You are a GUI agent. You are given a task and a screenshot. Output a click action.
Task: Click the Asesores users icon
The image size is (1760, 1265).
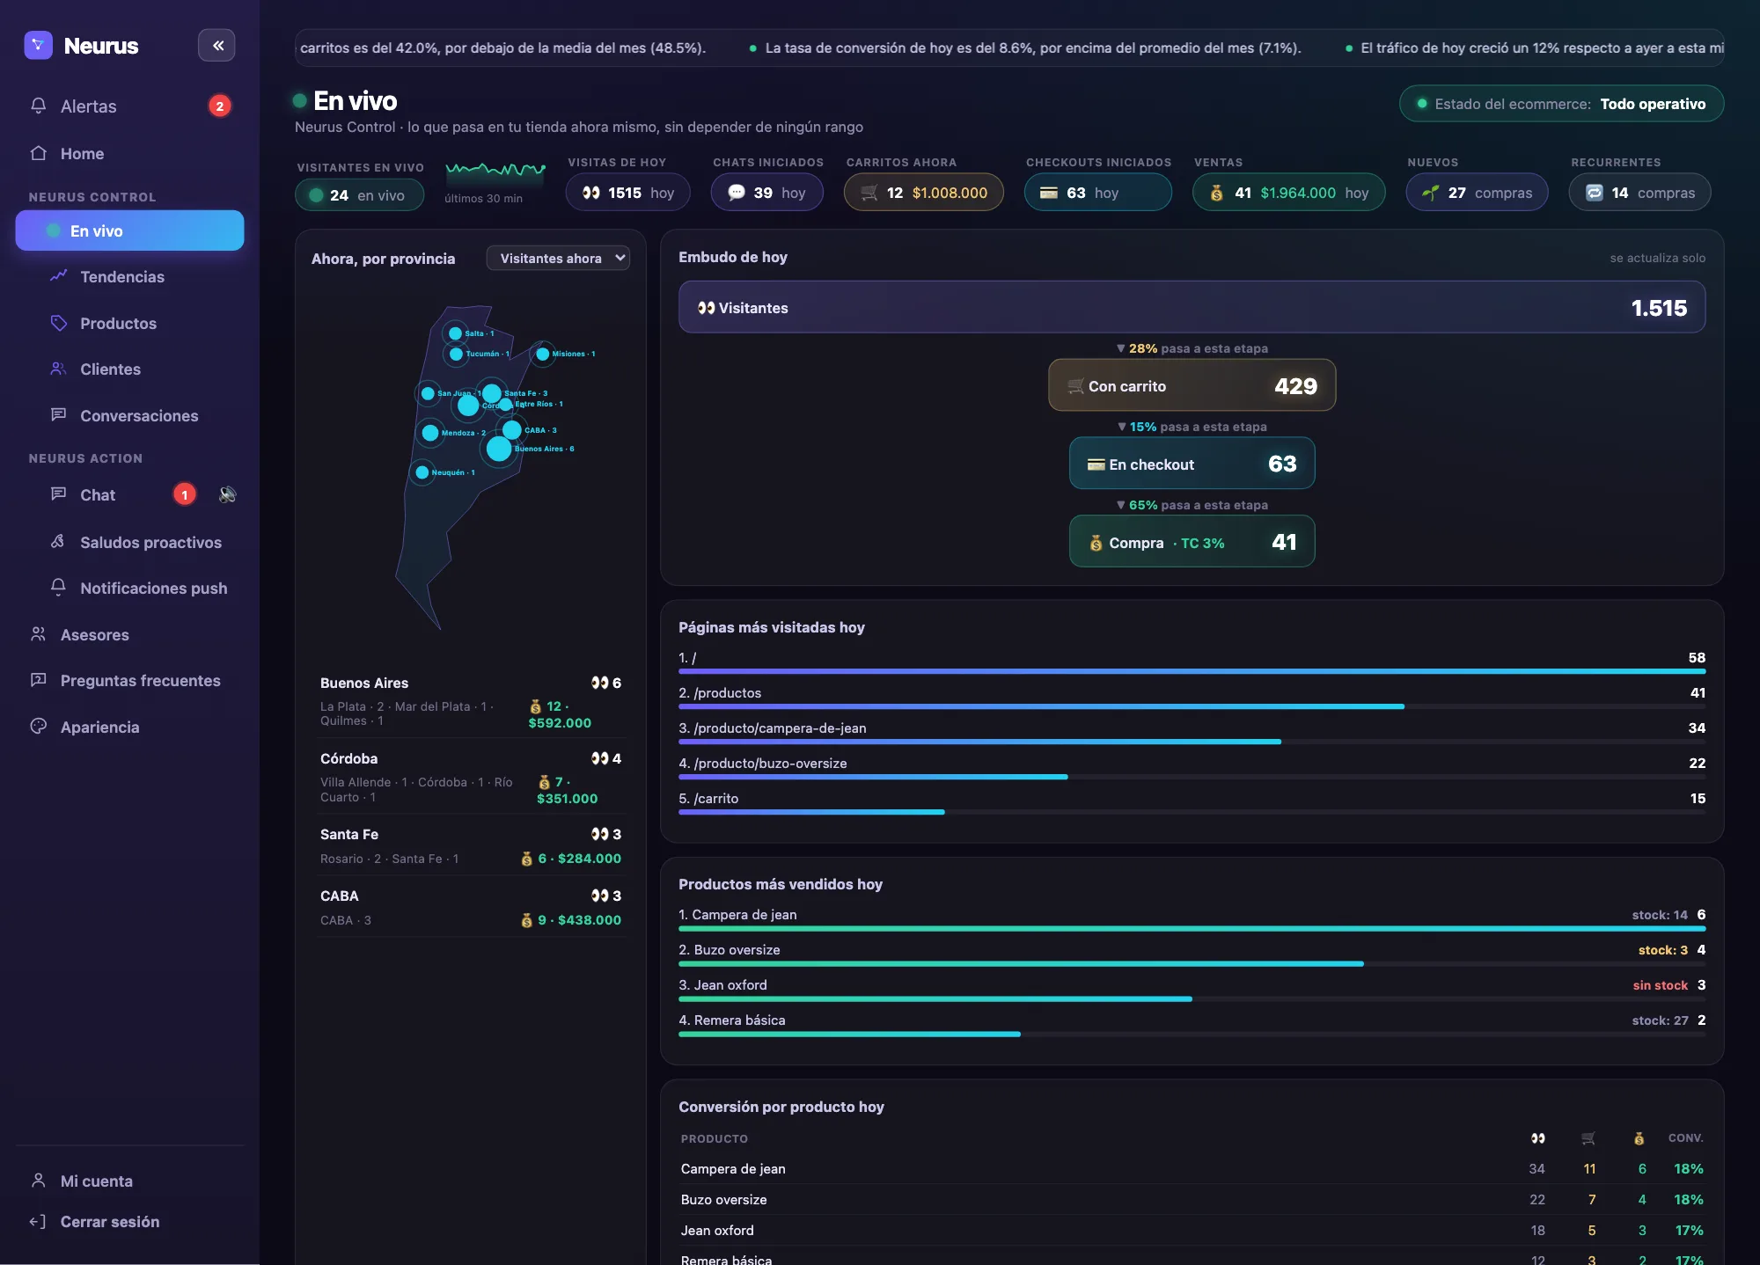pyautogui.click(x=39, y=634)
